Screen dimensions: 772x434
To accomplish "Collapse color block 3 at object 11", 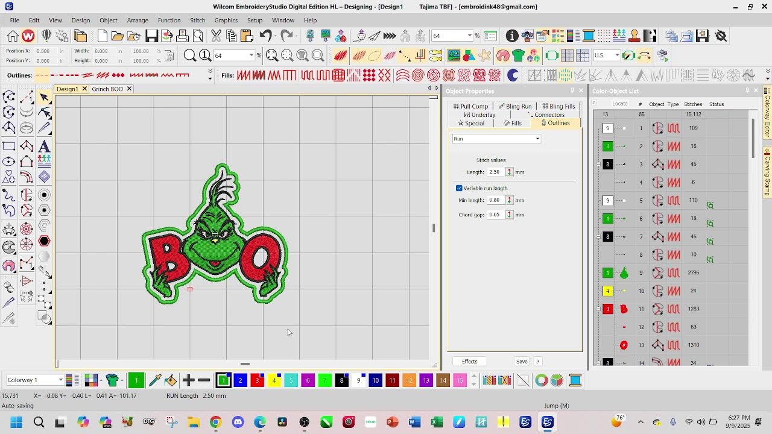I will [598, 309].
